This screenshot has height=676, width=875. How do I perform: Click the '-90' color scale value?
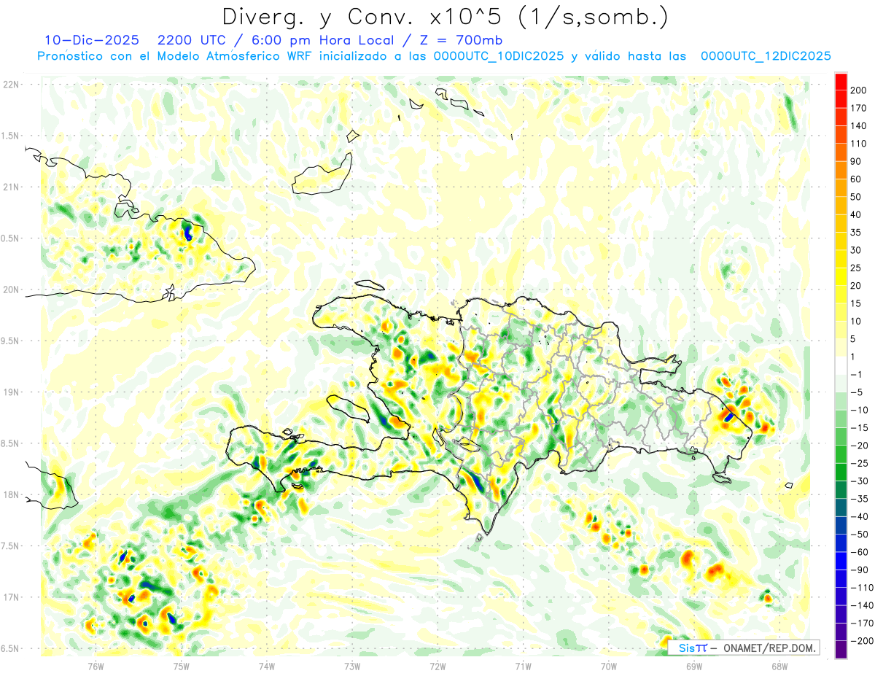click(859, 570)
